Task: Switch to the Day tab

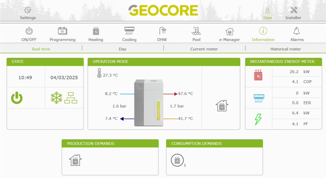Action: [123, 49]
